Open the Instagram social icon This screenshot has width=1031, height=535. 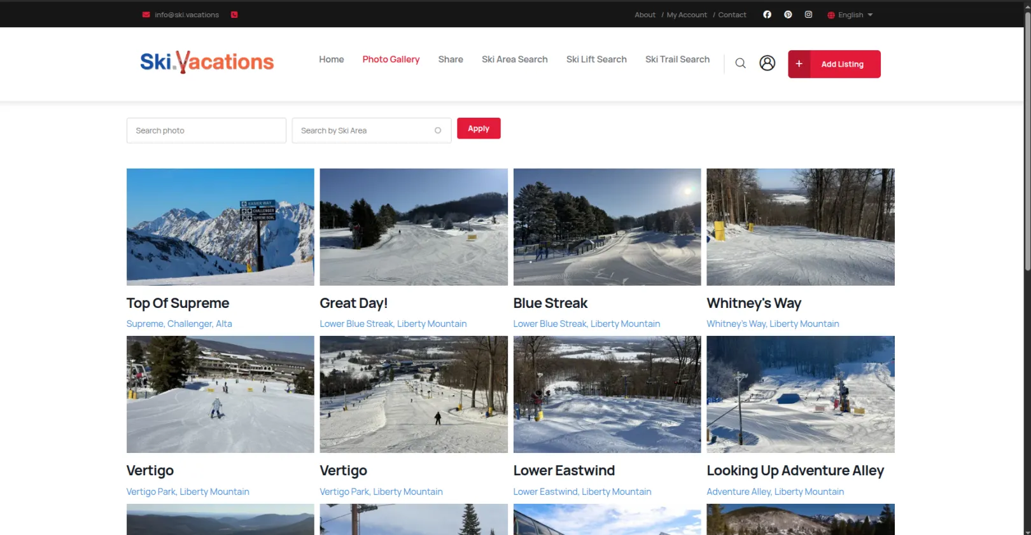(x=808, y=15)
